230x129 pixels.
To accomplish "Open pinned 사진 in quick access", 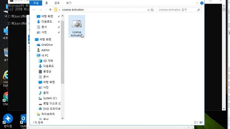I will pos(44,32).
